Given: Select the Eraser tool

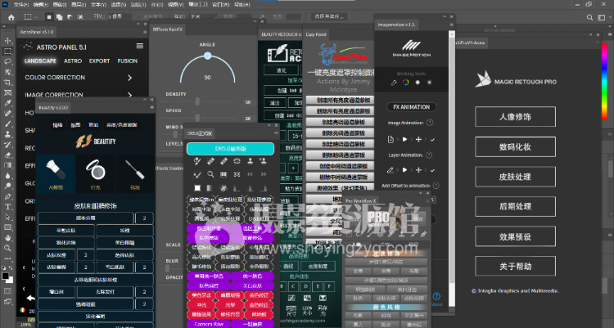Looking at the screenshot, I should tap(7, 155).
